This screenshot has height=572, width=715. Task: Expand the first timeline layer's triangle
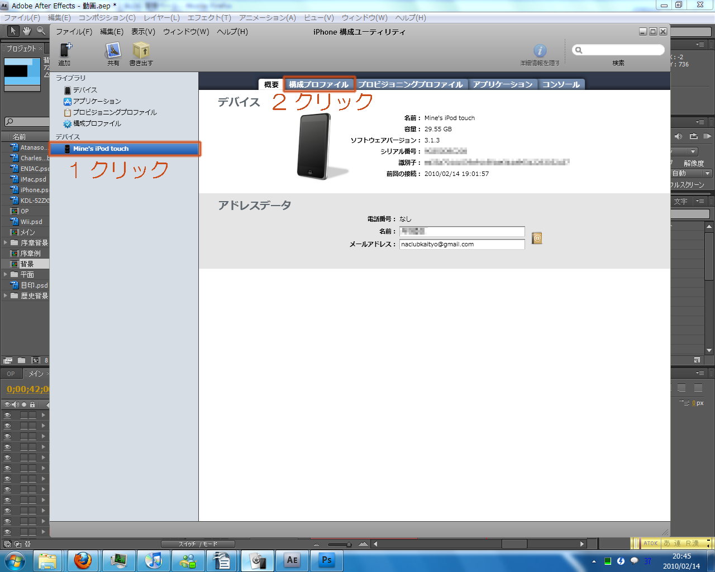43,415
